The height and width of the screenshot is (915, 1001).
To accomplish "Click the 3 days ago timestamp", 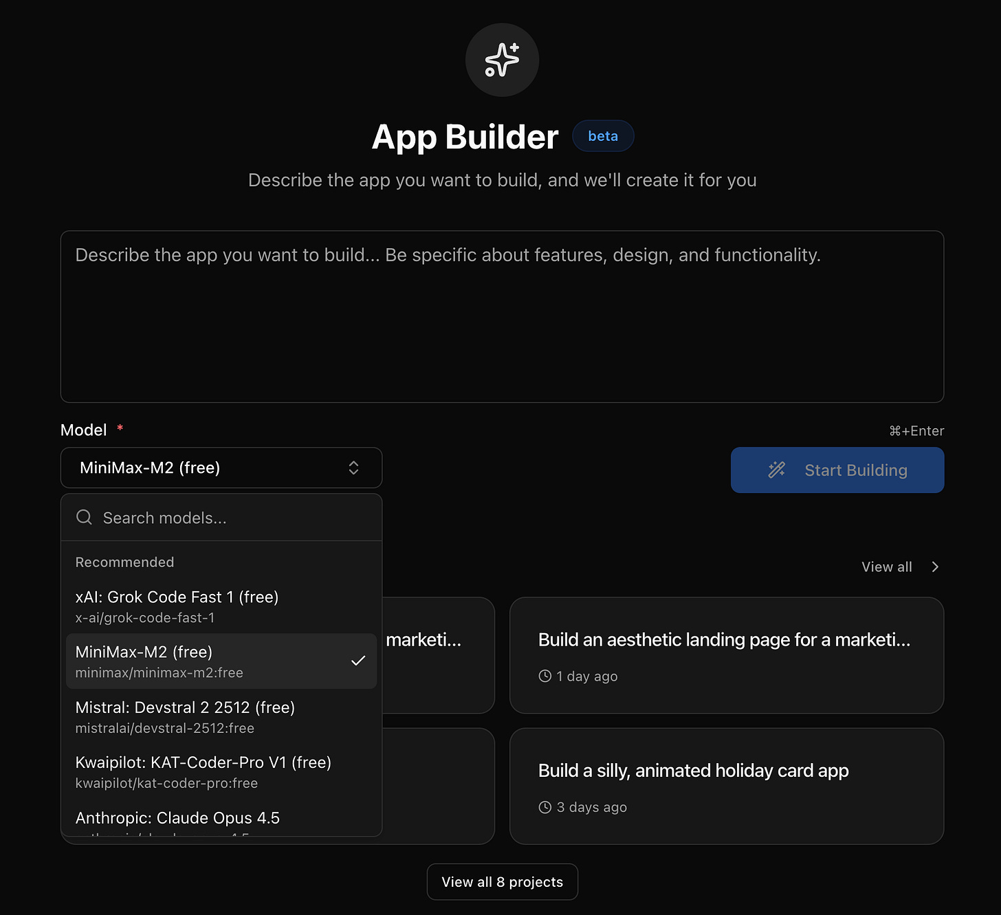I will [592, 807].
